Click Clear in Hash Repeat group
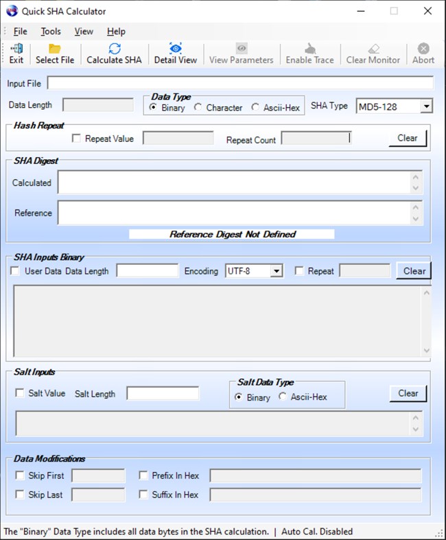The image size is (446, 540). tap(408, 138)
